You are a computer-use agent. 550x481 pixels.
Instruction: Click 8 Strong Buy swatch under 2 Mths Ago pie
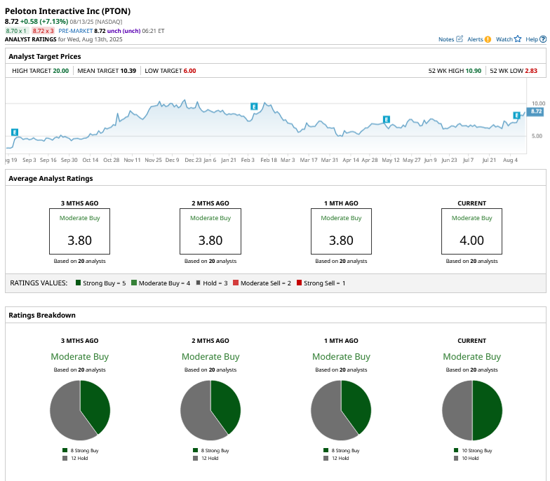pyautogui.click(x=195, y=450)
